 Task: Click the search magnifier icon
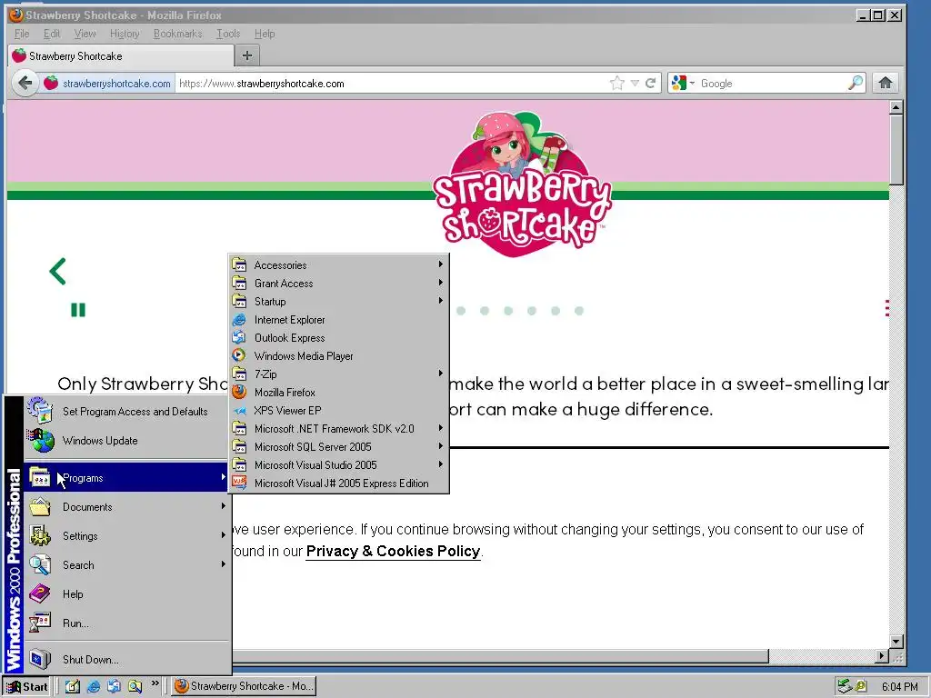pyautogui.click(x=855, y=83)
